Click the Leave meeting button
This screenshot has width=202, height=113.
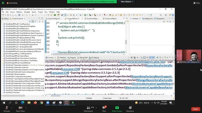[x=195, y=109]
